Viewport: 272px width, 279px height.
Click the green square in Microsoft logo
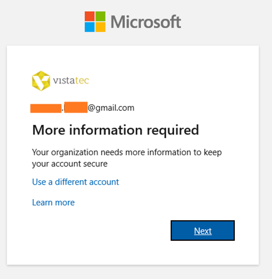pyautogui.click(x=100, y=16)
